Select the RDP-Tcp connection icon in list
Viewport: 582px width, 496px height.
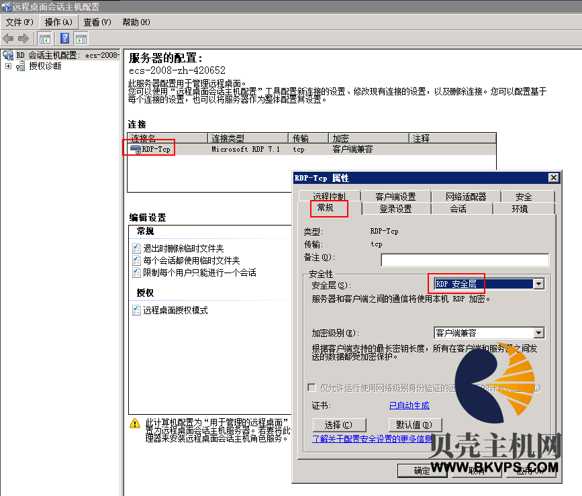click(x=136, y=149)
